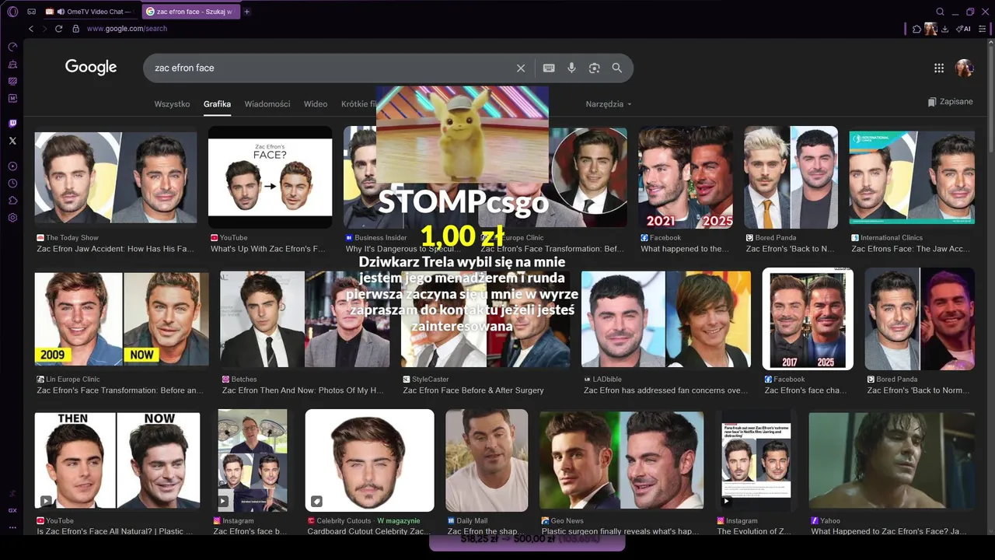Open the on-screen keyboard input tool

pyautogui.click(x=549, y=68)
